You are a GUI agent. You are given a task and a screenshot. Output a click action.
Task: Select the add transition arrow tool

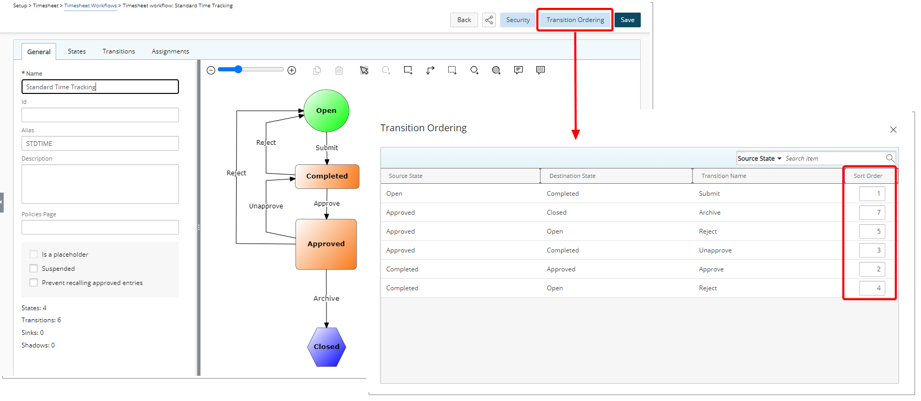coord(430,70)
